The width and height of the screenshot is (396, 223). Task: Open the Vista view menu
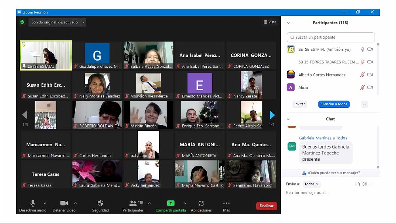270,22
